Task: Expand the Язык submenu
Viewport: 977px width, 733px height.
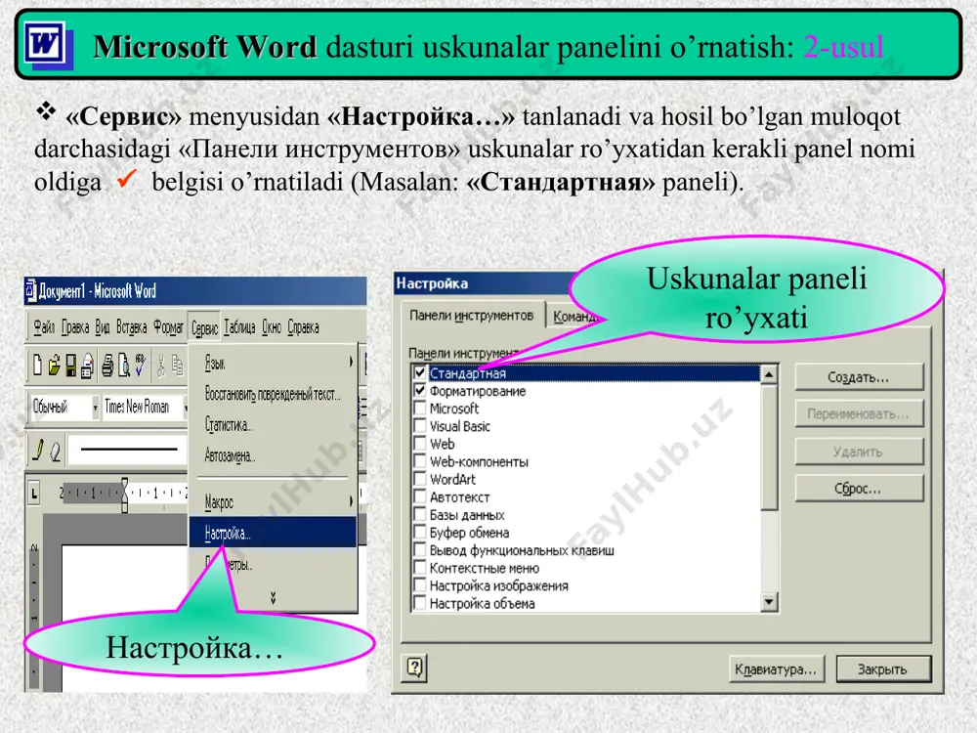Action: [273, 363]
